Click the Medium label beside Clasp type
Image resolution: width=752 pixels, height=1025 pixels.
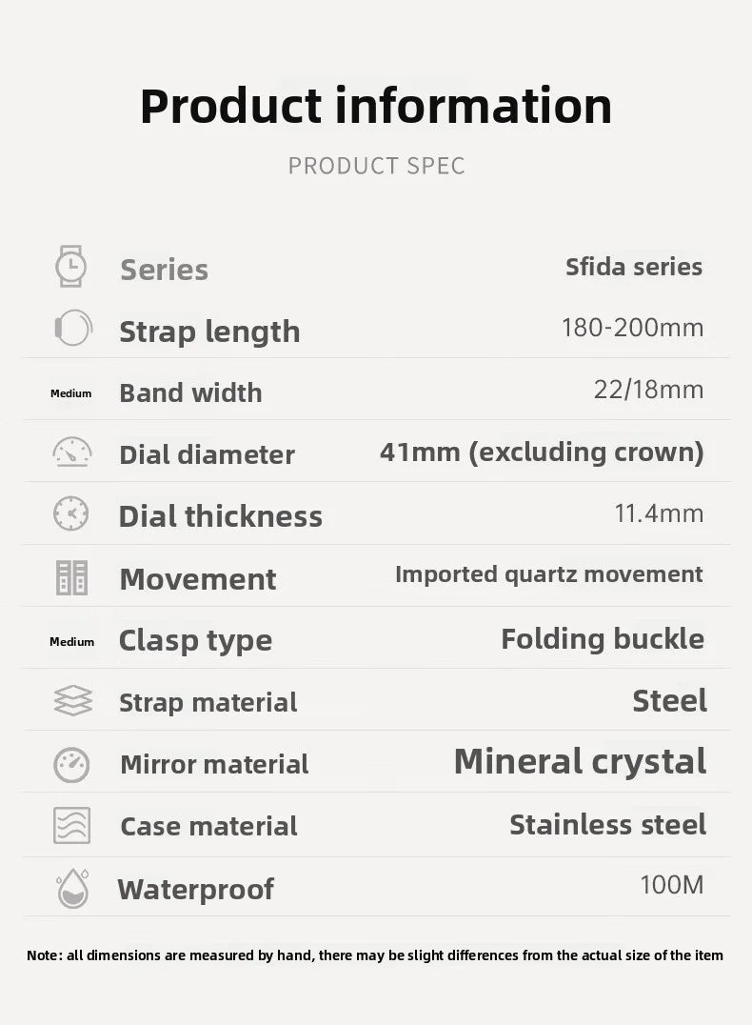coord(72,642)
